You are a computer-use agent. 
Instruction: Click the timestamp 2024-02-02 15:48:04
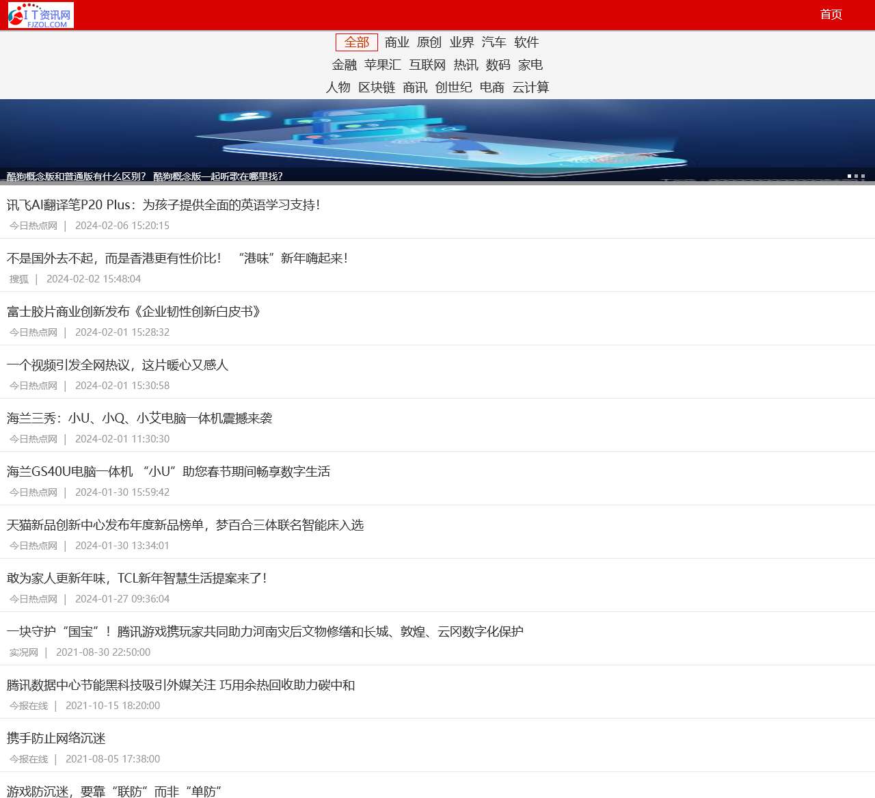point(94,279)
